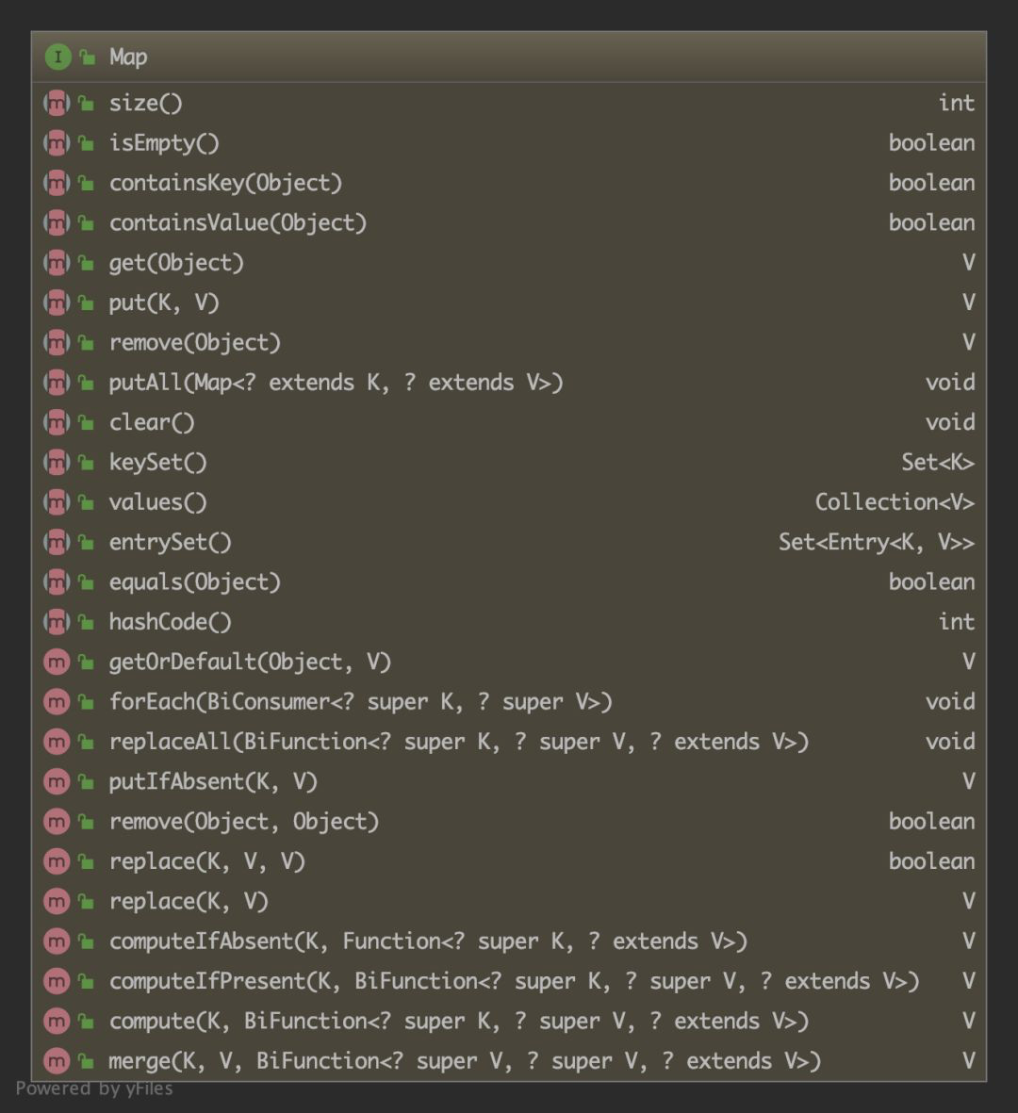The width and height of the screenshot is (1018, 1113).
Task: Click the Powered by yFiles watermark
Action: coord(94,1089)
